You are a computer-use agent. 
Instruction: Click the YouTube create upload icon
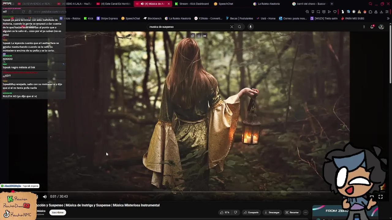point(364,27)
